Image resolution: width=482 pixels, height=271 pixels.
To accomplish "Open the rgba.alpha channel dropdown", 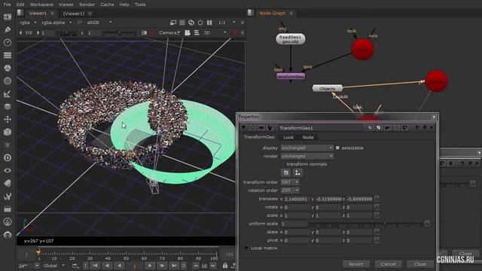I will click(x=56, y=23).
